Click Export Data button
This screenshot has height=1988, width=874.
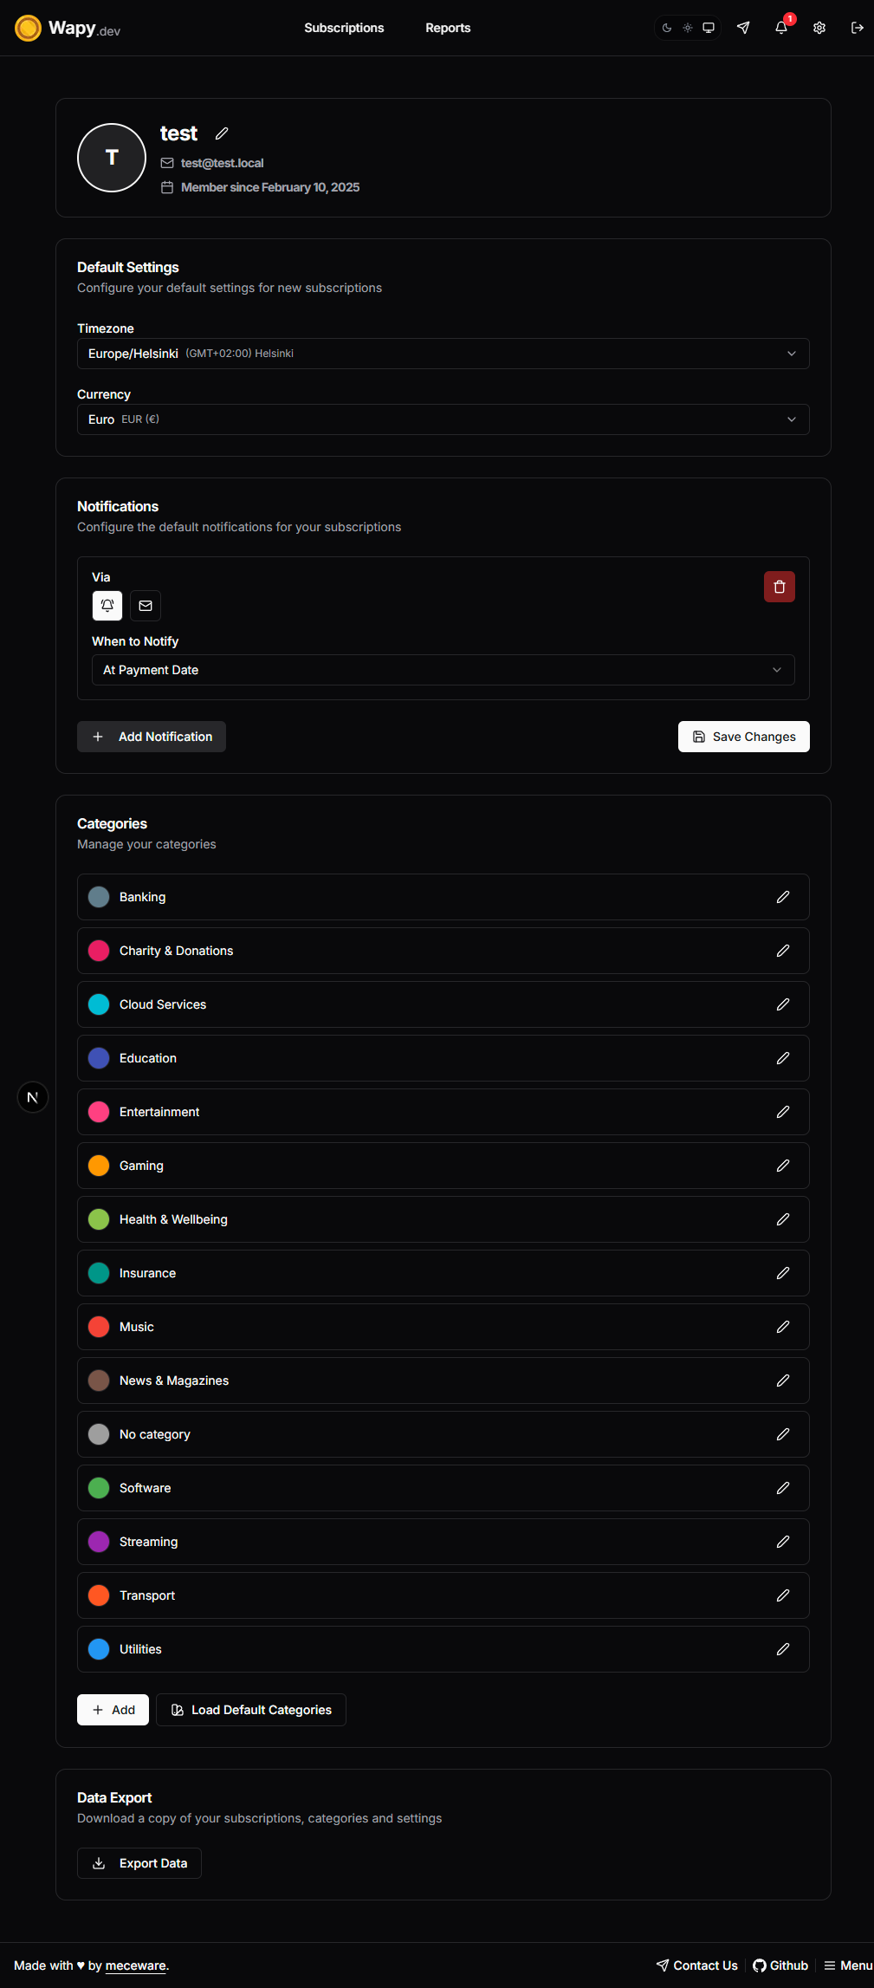(139, 1863)
